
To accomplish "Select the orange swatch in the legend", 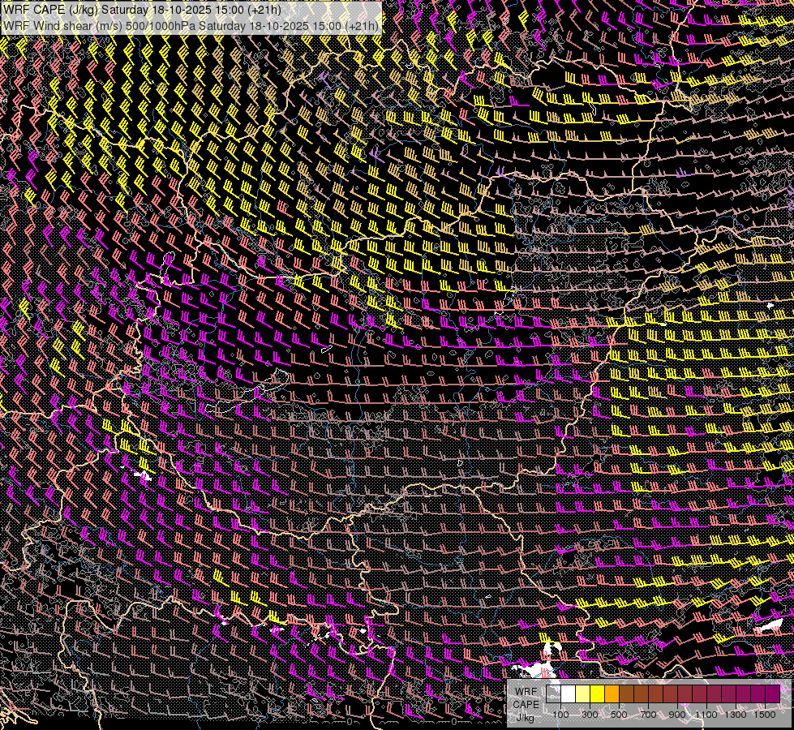I will click(x=612, y=694).
